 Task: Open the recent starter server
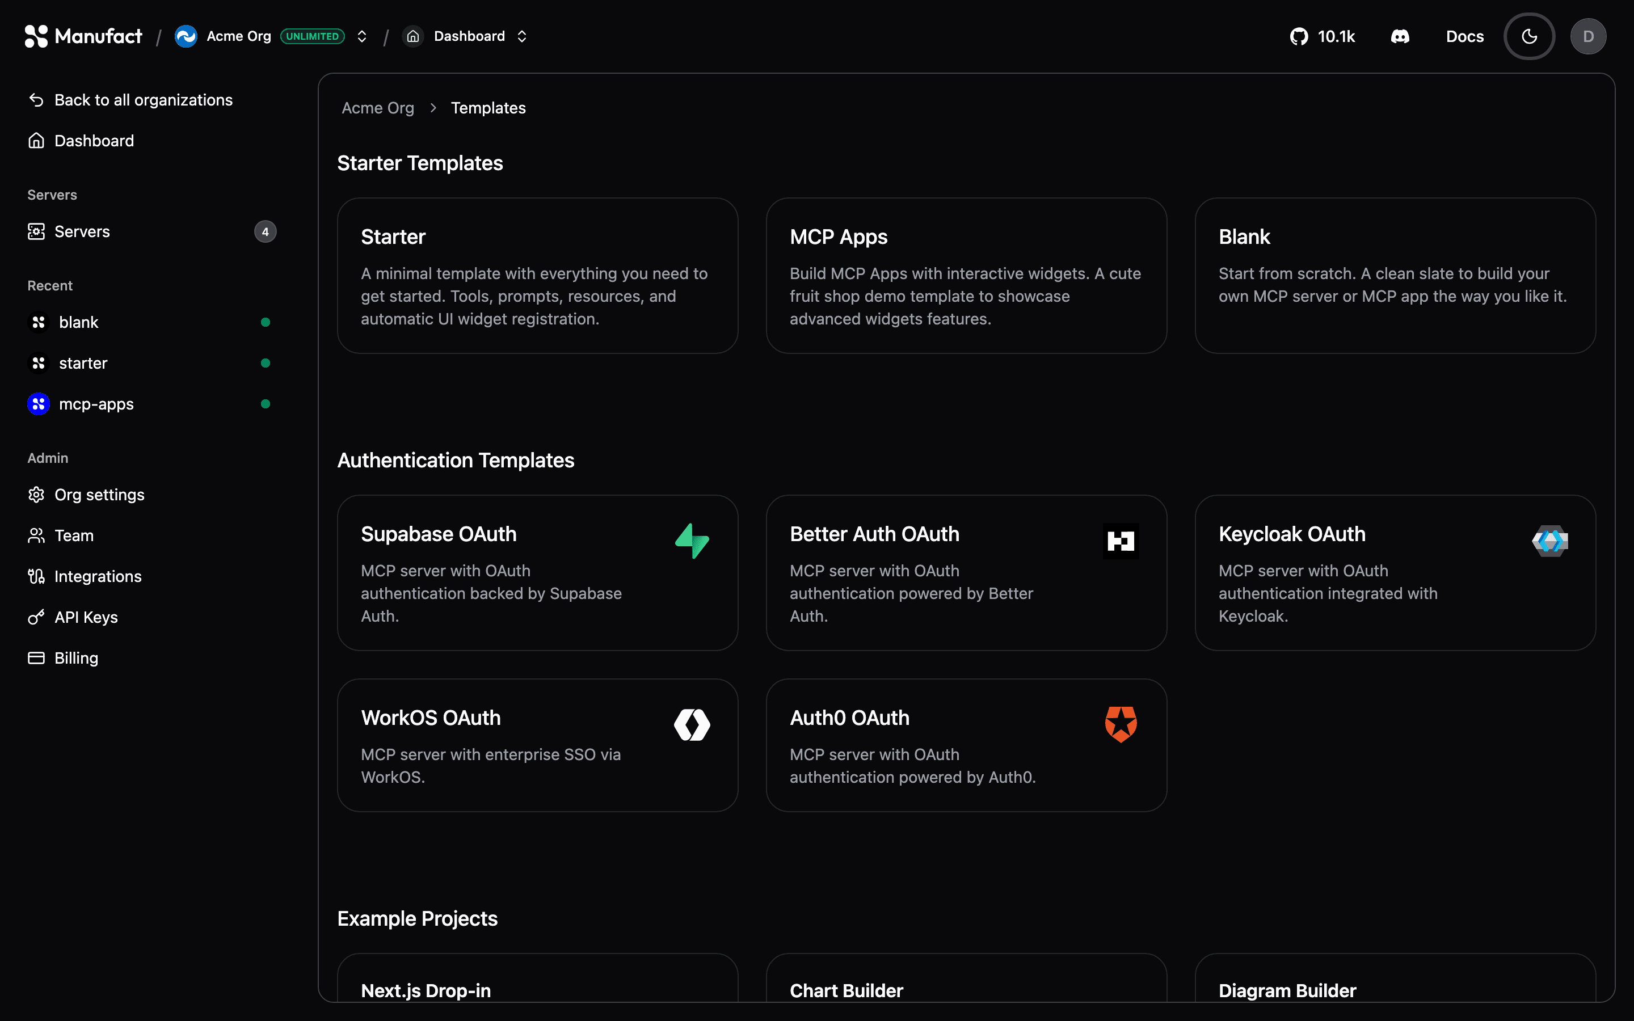[x=151, y=363]
